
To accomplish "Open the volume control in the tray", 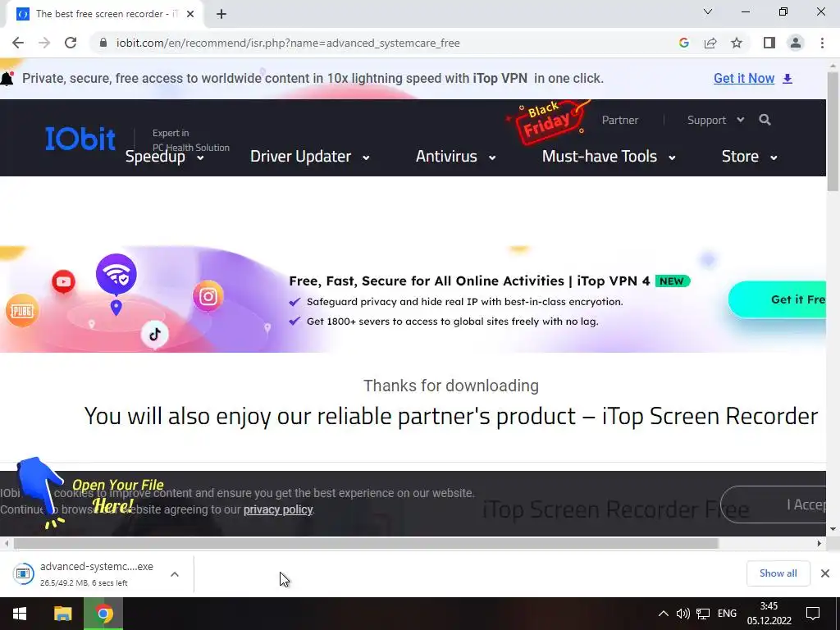I will point(682,614).
